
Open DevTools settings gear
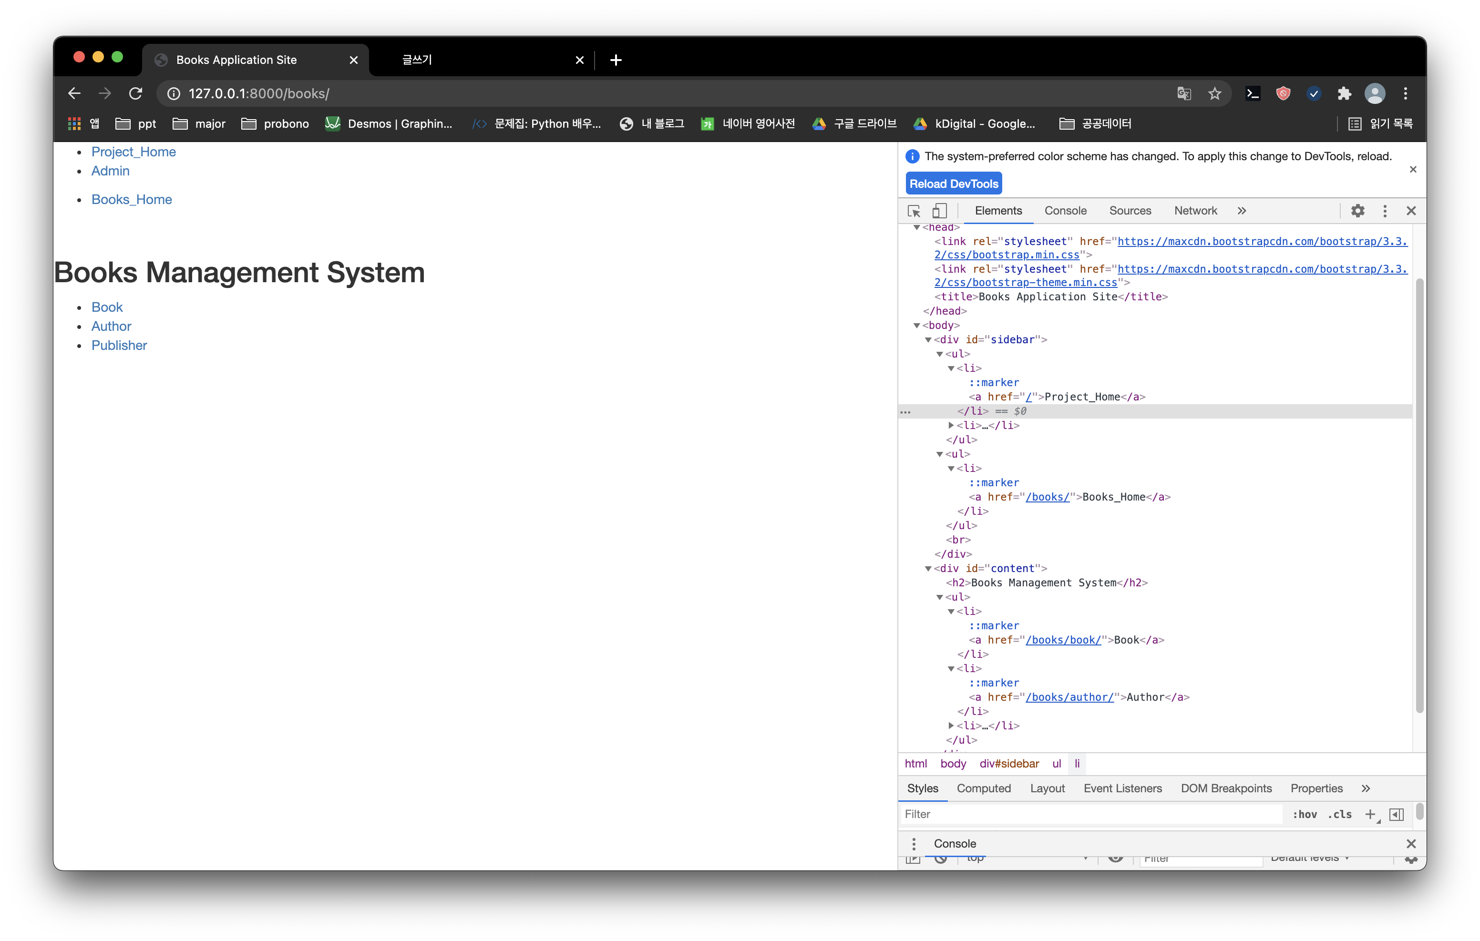(1357, 211)
